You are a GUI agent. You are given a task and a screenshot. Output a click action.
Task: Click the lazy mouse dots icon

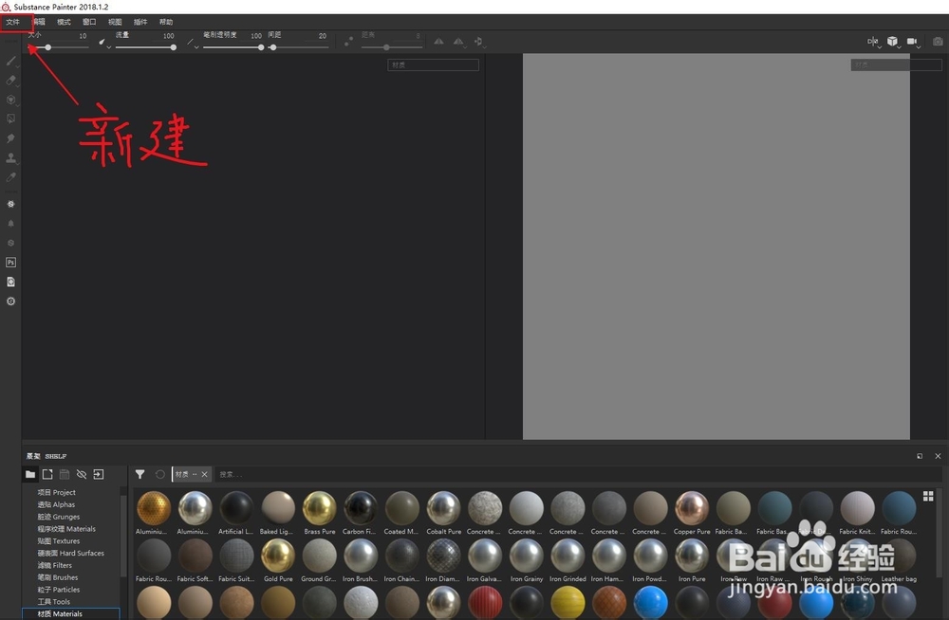pyautogui.click(x=348, y=41)
